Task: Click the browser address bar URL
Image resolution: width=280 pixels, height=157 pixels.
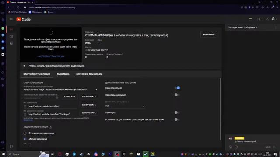Action: (52, 7)
